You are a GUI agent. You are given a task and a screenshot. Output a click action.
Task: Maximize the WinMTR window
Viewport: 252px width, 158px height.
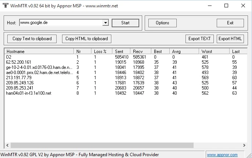[226, 6]
